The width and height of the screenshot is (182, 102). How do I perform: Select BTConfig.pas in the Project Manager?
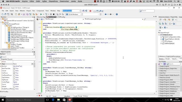[x=168, y=41]
